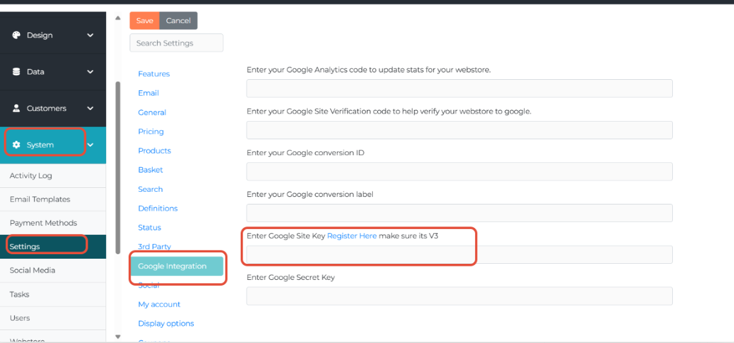Collapse the System menu chevron
Screen dimensions: 734x343
90,145
